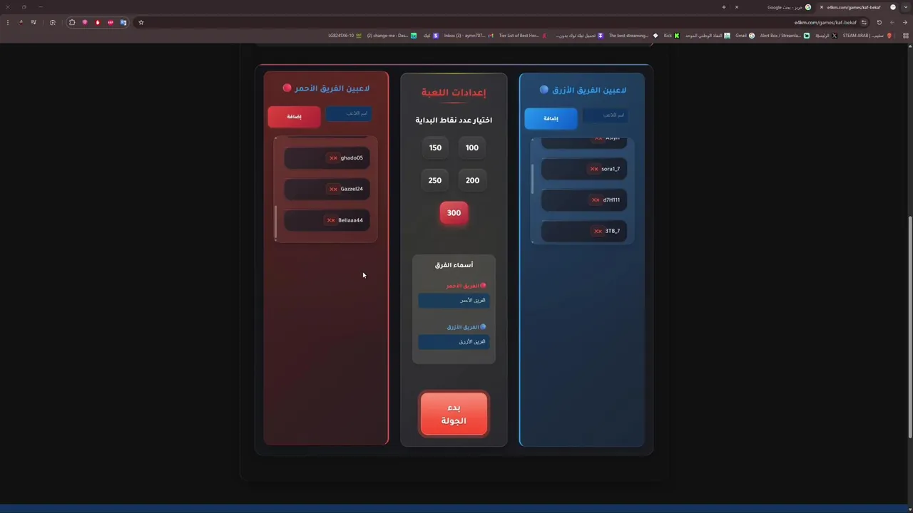Viewport: 913px width, 513px height.
Task: Focus red team player name input
Action: point(349,113)
